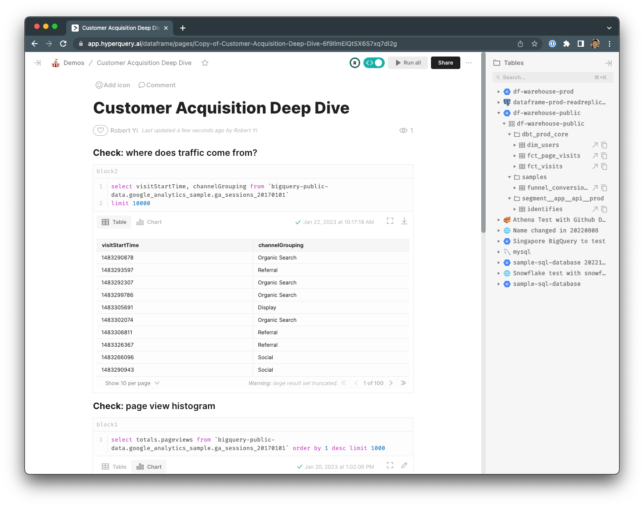
Task: Add an icon to the page title
Action: [113, 85]
